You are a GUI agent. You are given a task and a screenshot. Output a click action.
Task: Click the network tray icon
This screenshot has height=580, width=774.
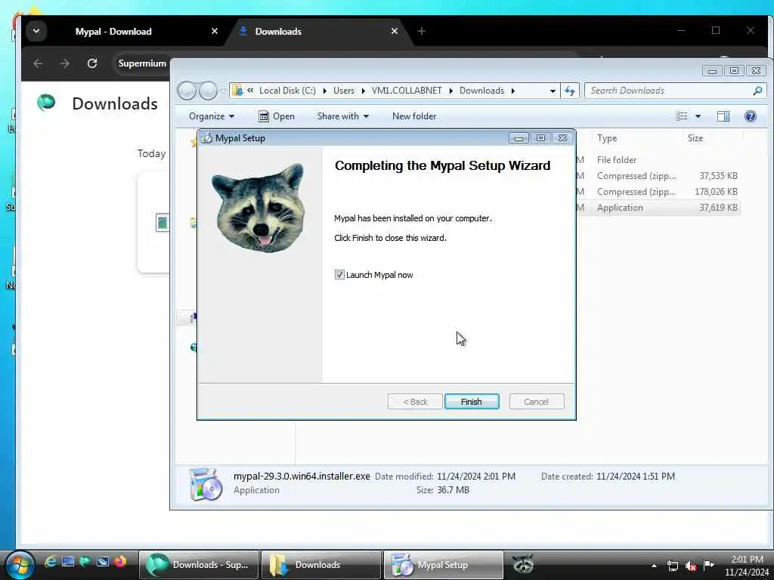point(672,566)
